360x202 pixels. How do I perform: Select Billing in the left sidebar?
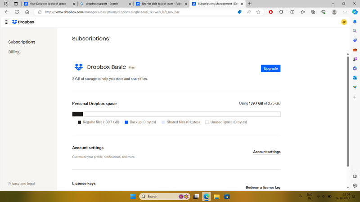14,52
